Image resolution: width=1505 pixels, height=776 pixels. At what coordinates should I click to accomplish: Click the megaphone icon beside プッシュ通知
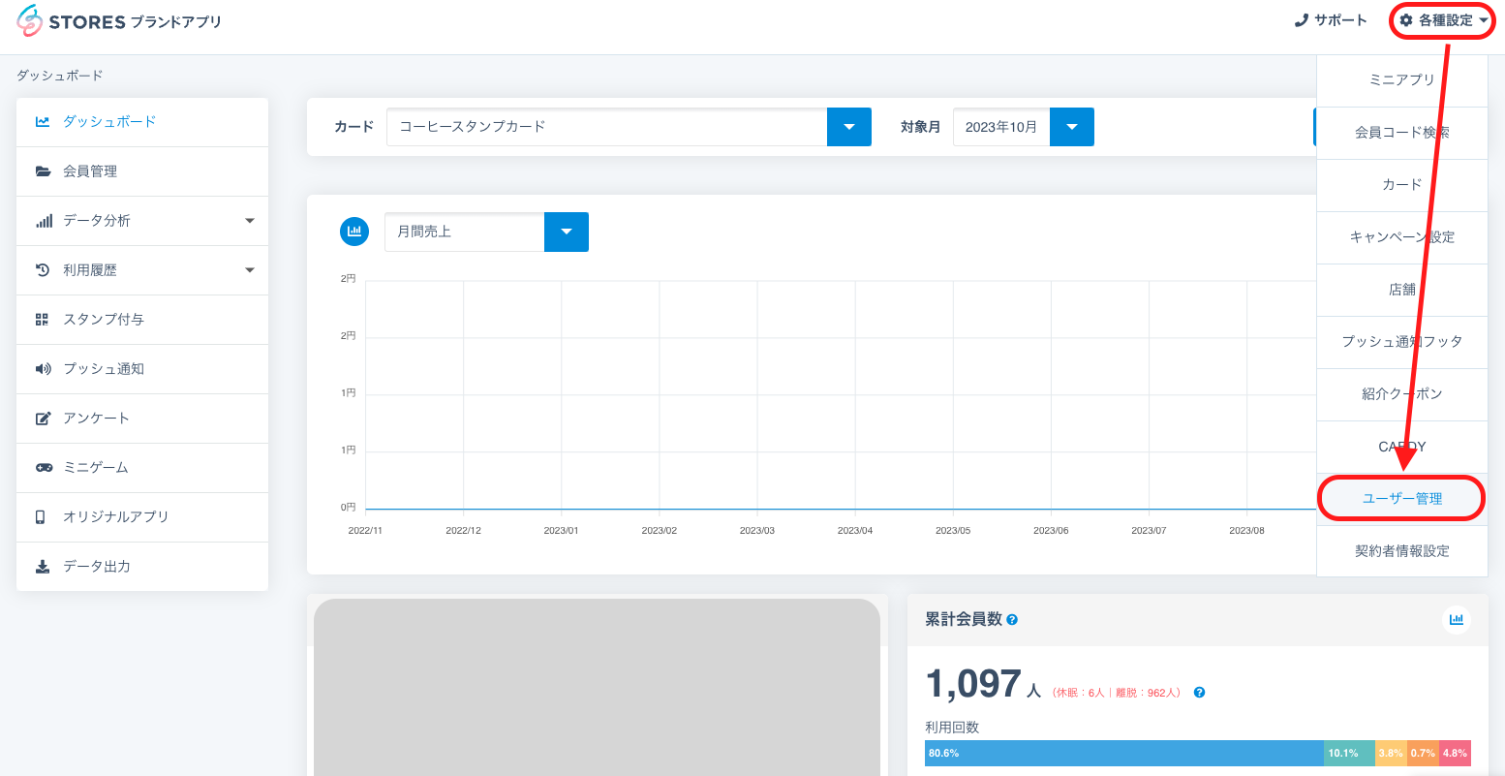[43, 369]
